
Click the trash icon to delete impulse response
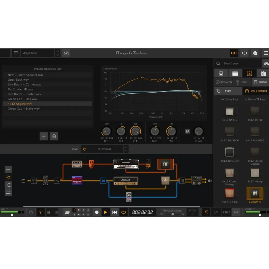point(54,136)
